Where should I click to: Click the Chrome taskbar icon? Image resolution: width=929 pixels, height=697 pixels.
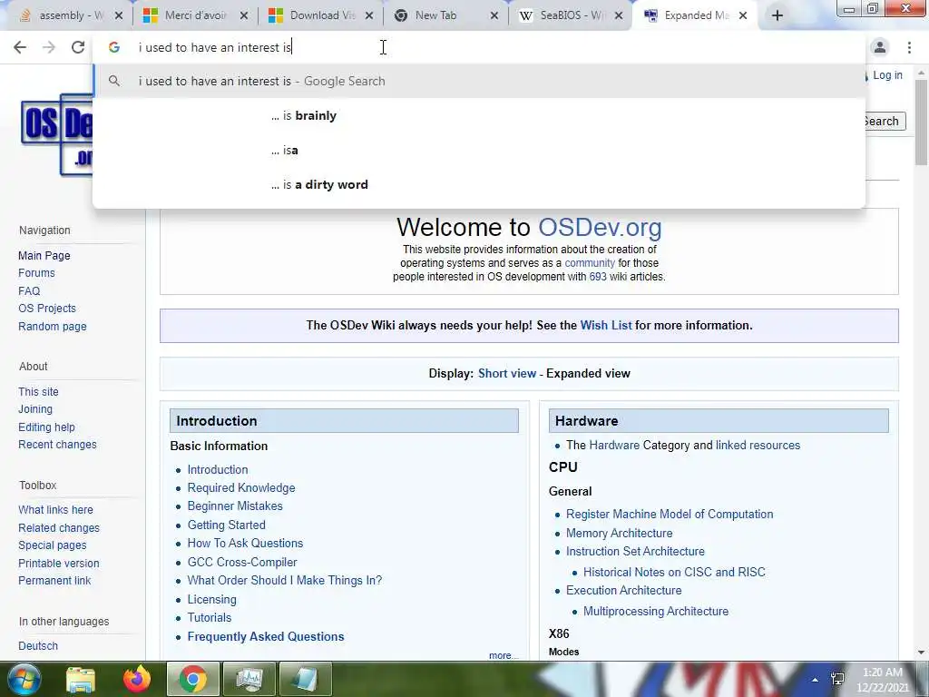(192, 679)
